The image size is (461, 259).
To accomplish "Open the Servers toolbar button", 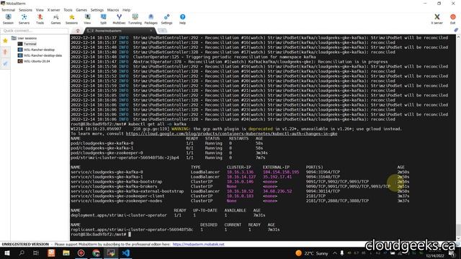I will click(24, 19).
